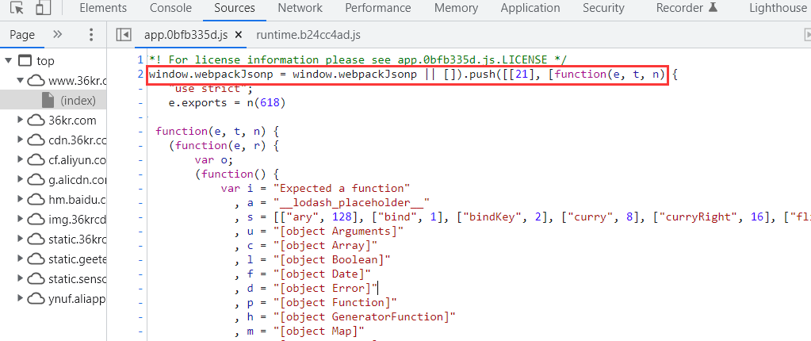Collapse the top frame tree node
This screenshot has height=341, width=811.
coord(9,61)
